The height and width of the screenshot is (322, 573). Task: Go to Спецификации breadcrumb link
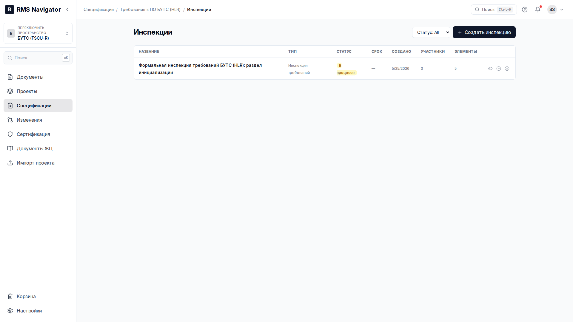(x=98, y=10)
